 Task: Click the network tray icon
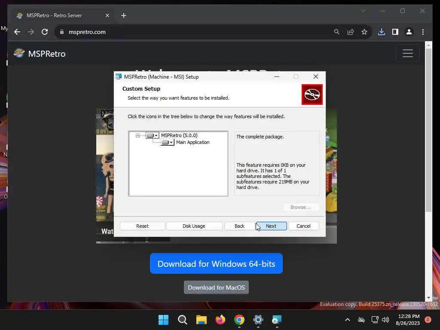click(x=375, y=320)
